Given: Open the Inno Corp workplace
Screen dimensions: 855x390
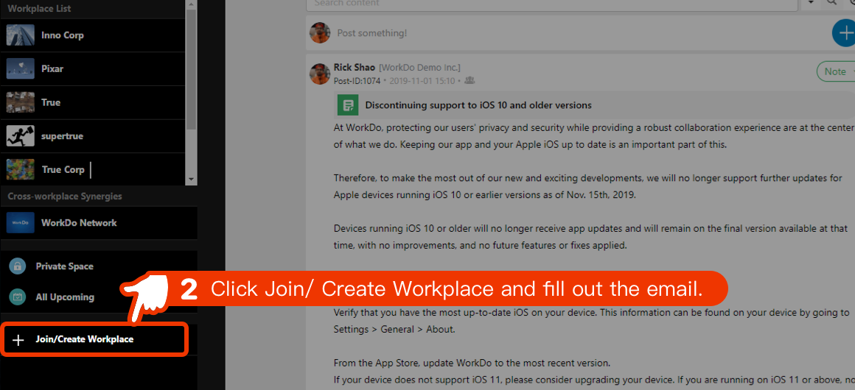Looking at the screenshot, I should [x=93, y=35].
